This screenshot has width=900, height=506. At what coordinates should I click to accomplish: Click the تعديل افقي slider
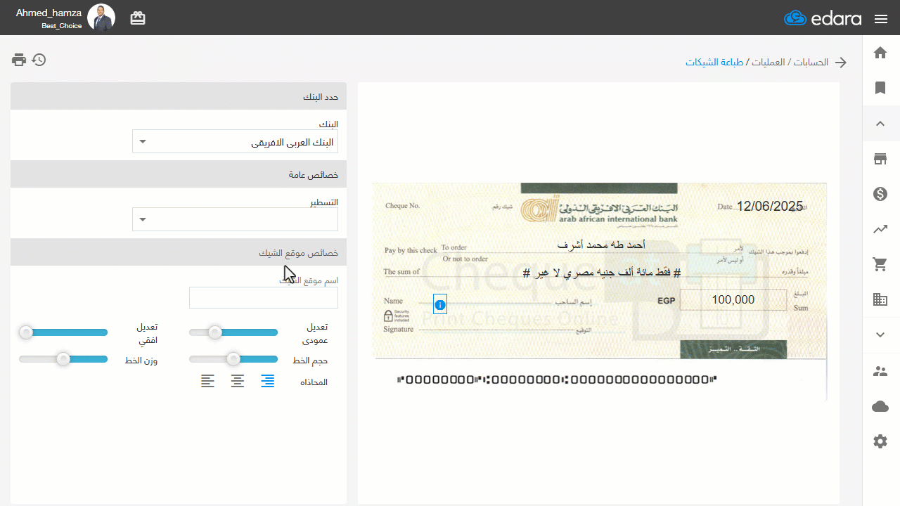[63, 332]
